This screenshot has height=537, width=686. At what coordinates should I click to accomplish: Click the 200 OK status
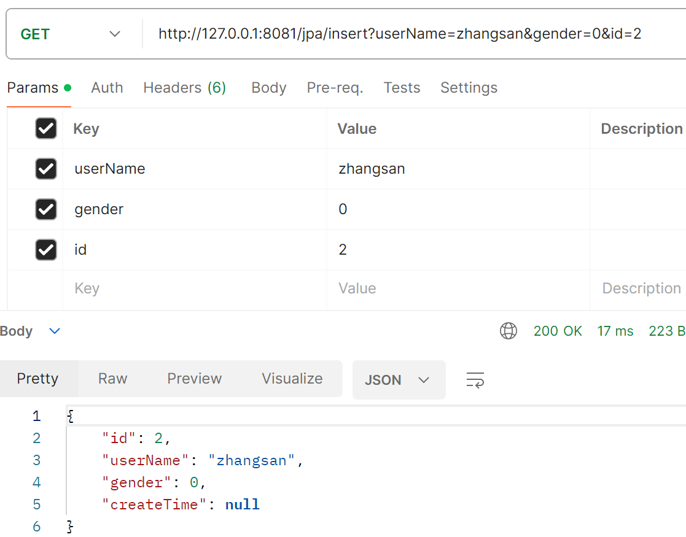[x=558, y=331]
